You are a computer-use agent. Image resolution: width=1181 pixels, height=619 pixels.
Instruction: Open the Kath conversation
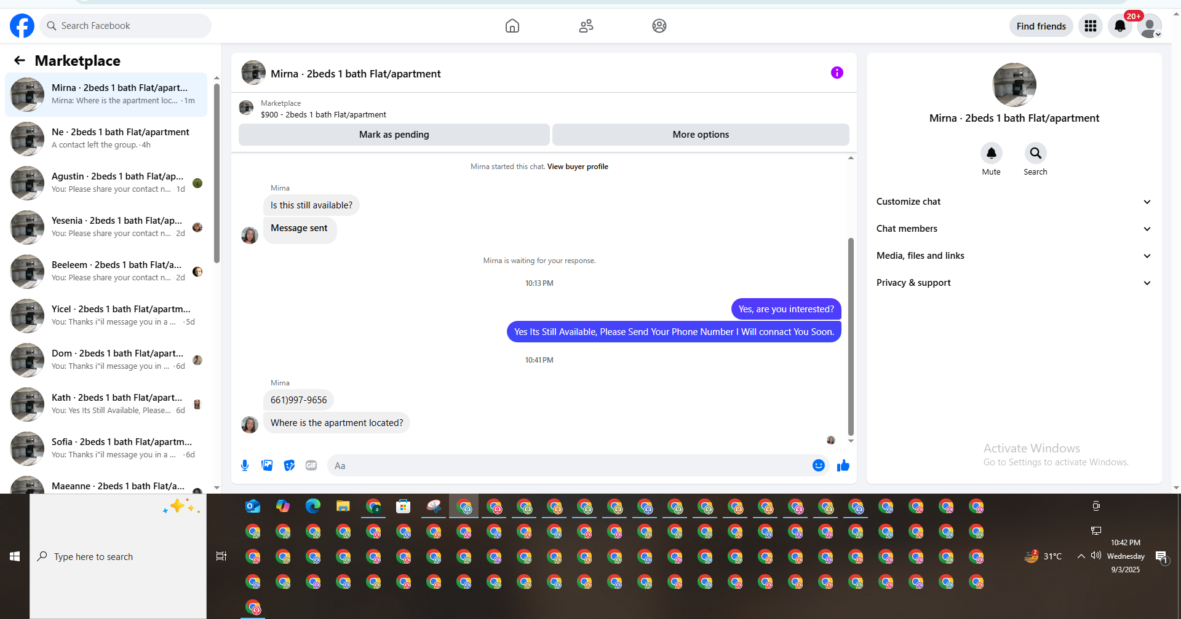point(106,404)
